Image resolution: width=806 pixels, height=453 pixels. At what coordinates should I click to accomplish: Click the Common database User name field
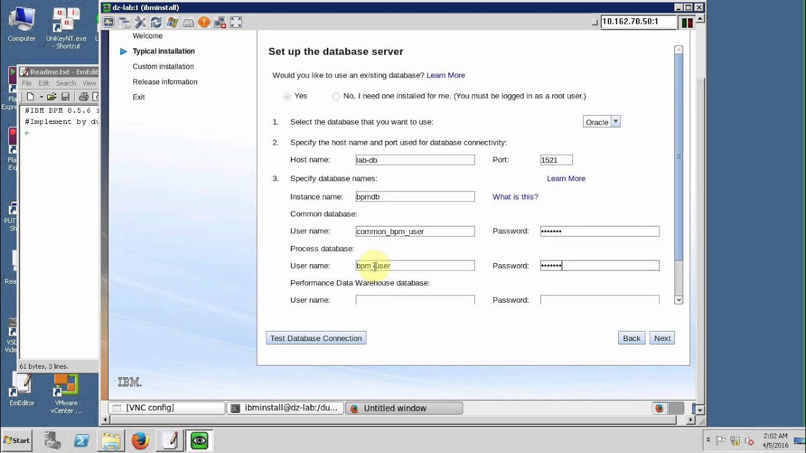click(x=415, y=232)
